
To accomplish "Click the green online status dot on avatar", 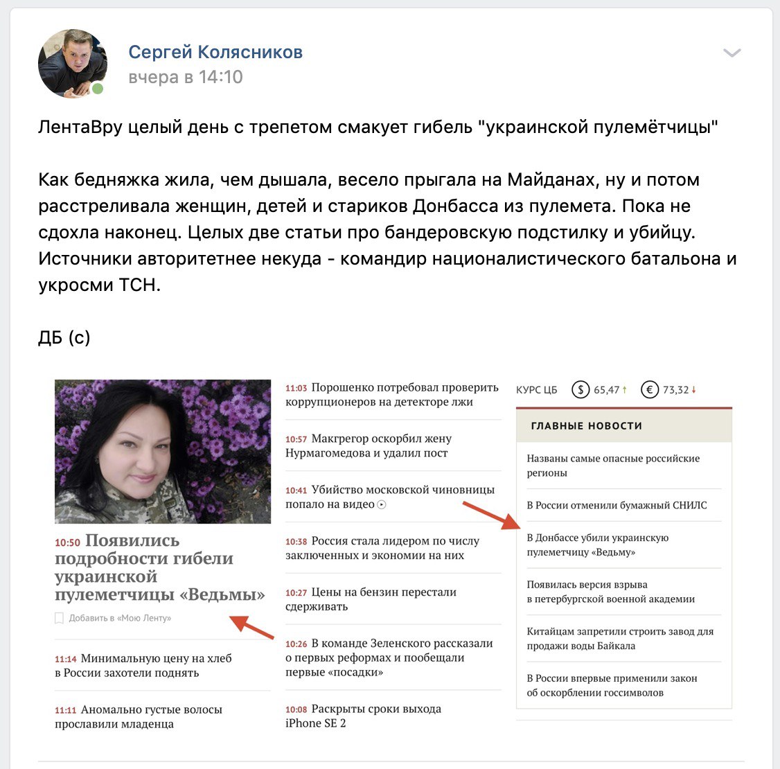I will point(98,89).
